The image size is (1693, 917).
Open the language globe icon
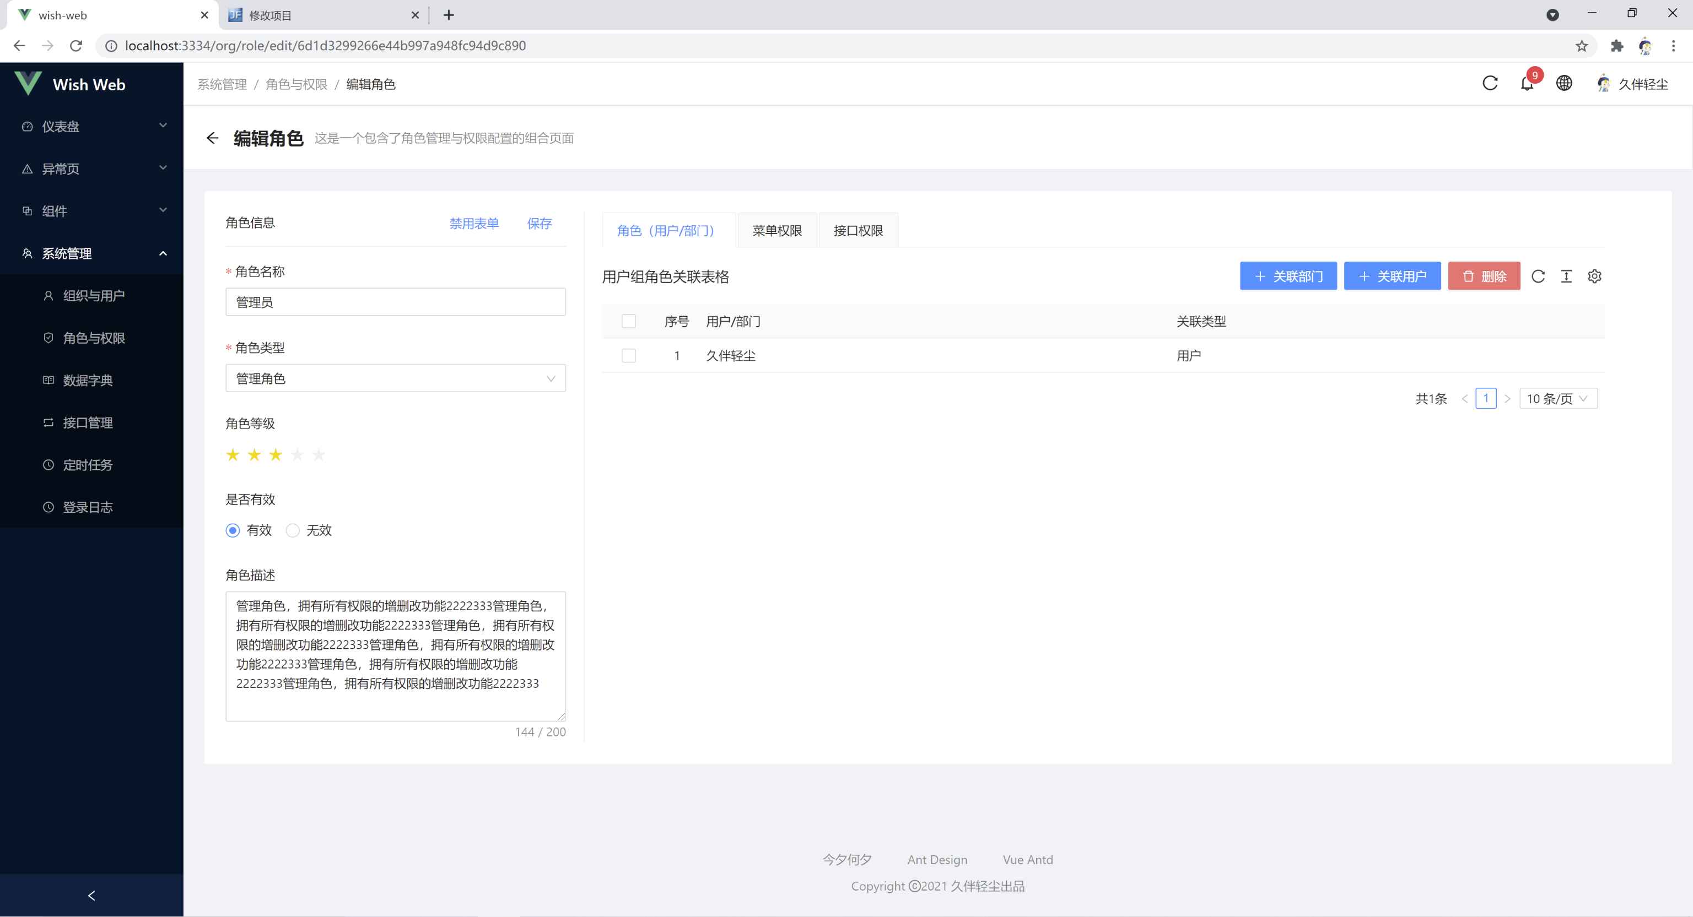click(x=1564, y=83)
